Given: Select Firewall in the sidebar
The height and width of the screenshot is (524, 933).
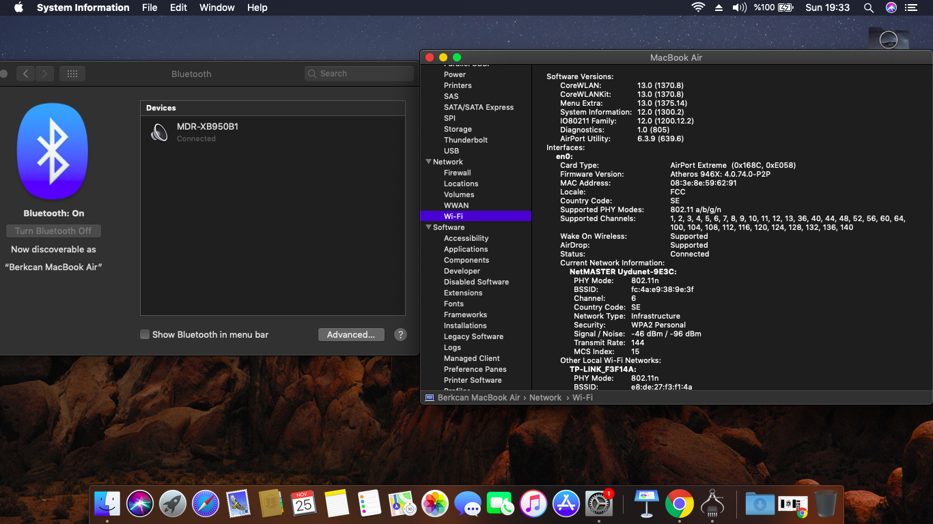Looking at the screenshot, I should 457,173.
